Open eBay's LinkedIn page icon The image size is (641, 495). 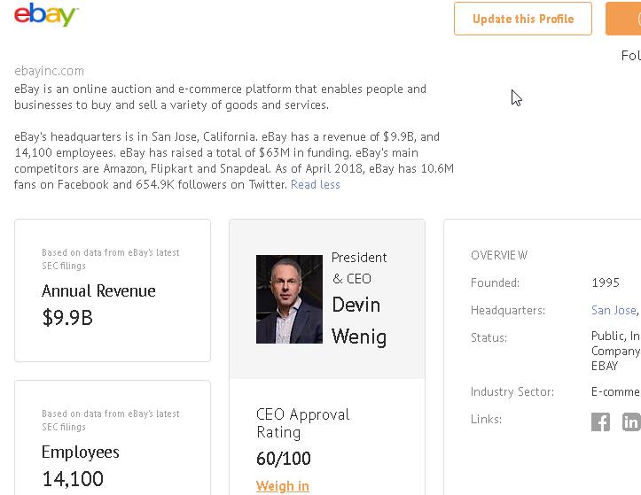click(x=630, y=422)
